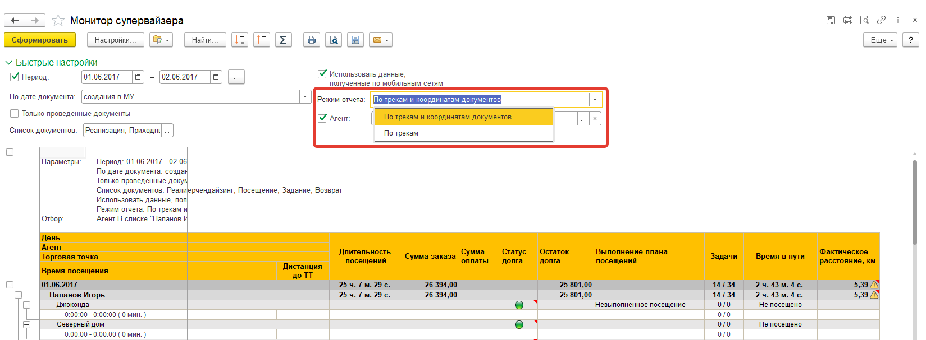Uncheck the Период checkbox

click(x=15, y=77)
